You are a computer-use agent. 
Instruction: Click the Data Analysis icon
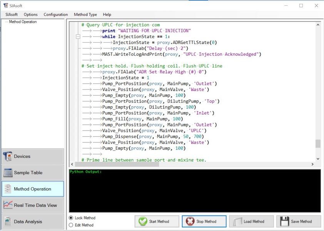click(x=8, y=221)
